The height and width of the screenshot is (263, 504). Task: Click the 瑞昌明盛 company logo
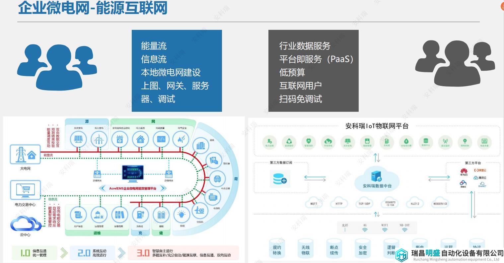(450, 255)
